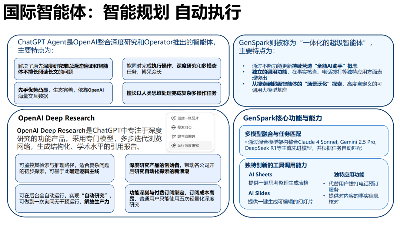This screenshot has width=400, height=225.
Task: Click the pencil icon beside 编写或编码
Action: [x=173, y=137]
